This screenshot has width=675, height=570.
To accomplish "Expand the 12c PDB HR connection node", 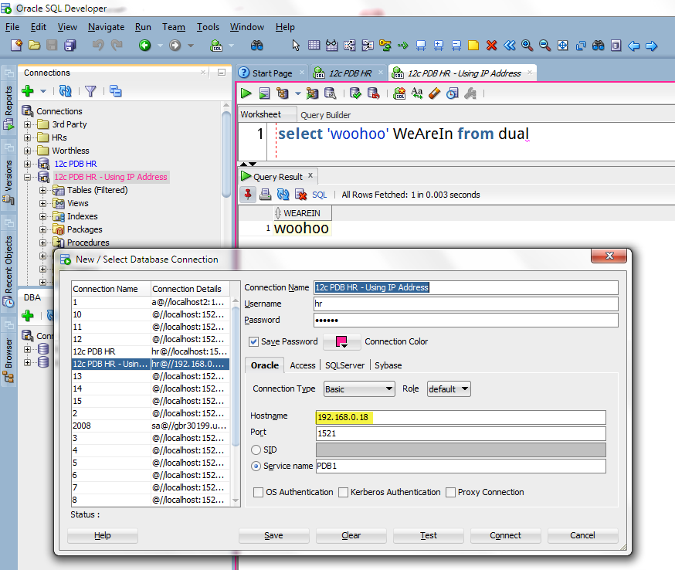I will tap(28, 164).
